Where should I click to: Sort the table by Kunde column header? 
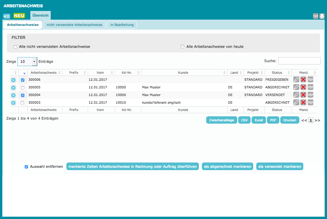pyautogui.click(x=183, y=73)
